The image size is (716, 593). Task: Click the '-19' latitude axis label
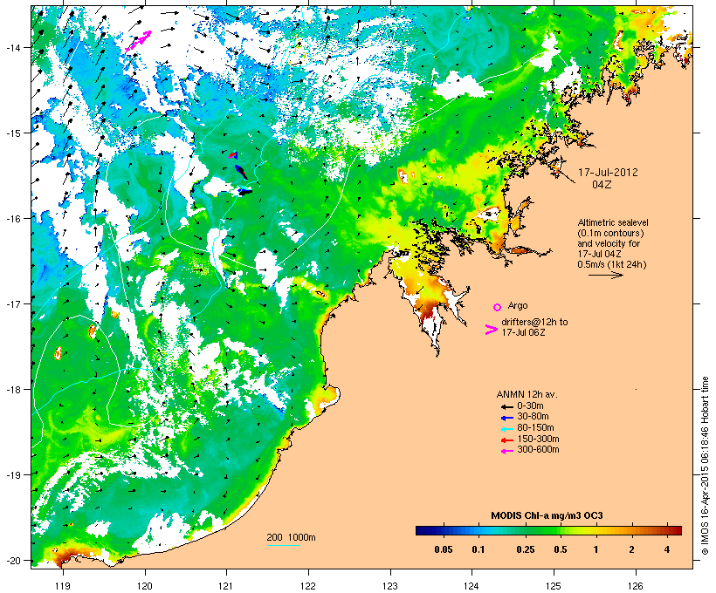13,475
